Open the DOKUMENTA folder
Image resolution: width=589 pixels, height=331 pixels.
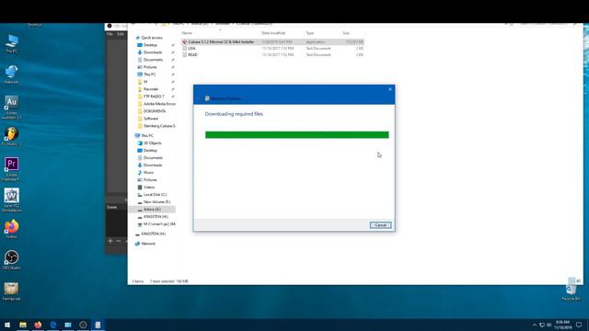[155, 111]
